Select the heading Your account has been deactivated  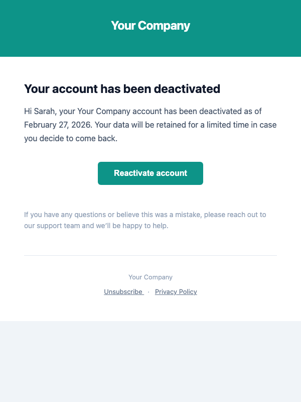coord(122,89)
